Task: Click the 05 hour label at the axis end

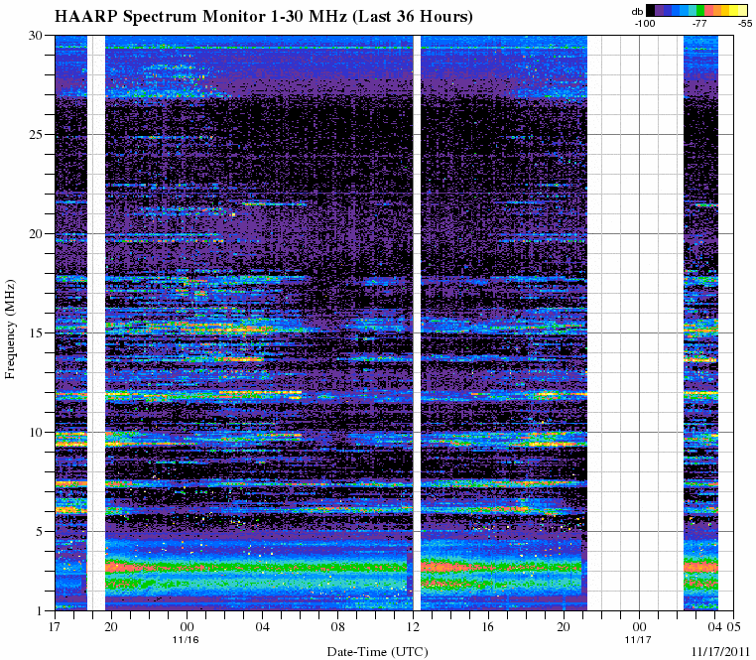Action: (734, 626)
